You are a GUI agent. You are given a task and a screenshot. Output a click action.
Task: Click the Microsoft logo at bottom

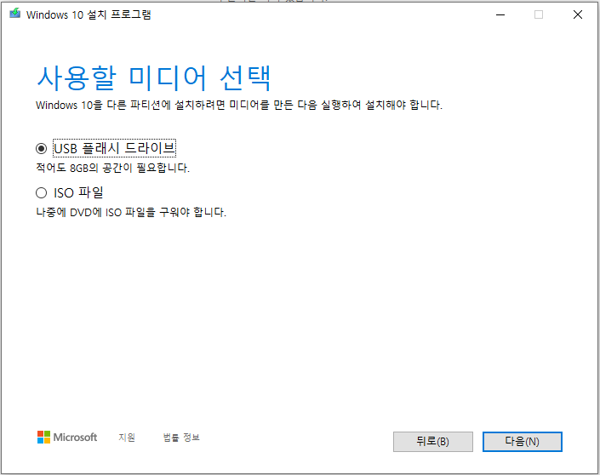[67, 437]
